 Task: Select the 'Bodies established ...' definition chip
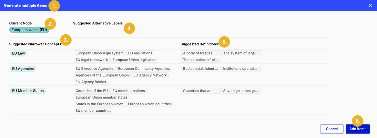(200, 69)
